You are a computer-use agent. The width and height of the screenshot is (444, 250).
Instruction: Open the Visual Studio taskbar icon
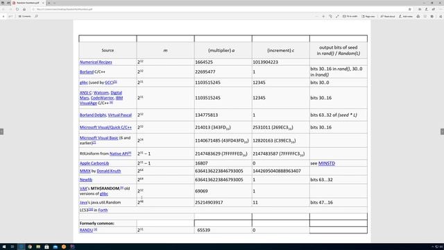(72, 247)
